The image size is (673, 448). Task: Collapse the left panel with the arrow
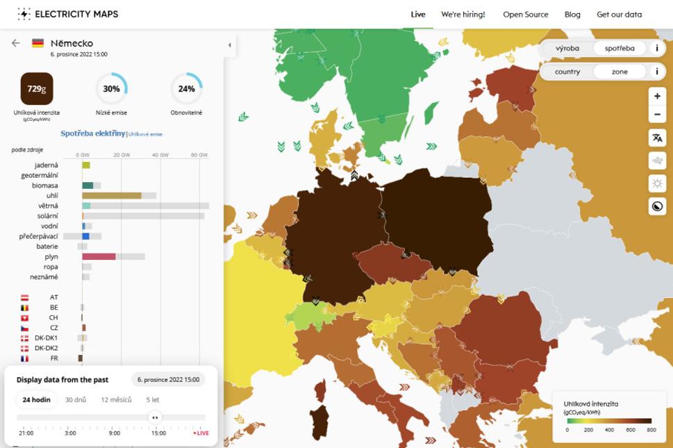(x=230, y=45)
